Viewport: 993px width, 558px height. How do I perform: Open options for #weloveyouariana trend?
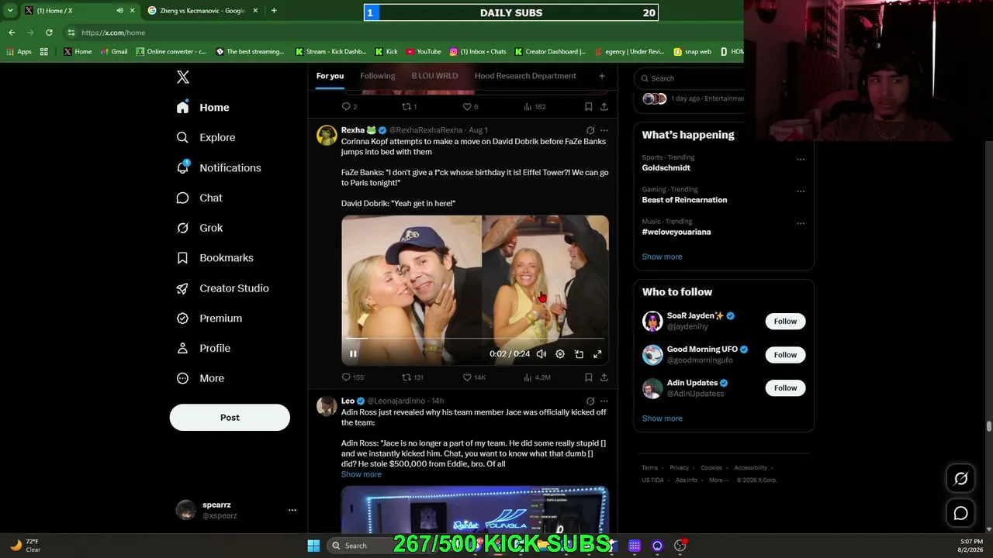coord(801,223)
